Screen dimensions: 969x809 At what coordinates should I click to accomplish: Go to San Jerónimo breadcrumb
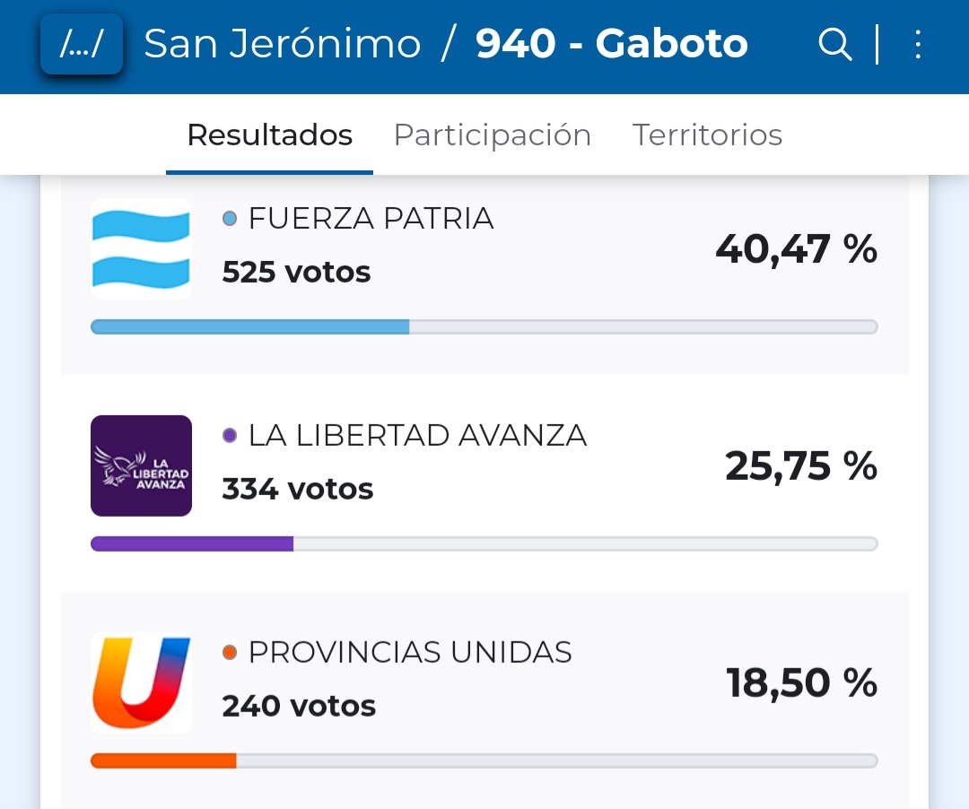tap(283, 44)
